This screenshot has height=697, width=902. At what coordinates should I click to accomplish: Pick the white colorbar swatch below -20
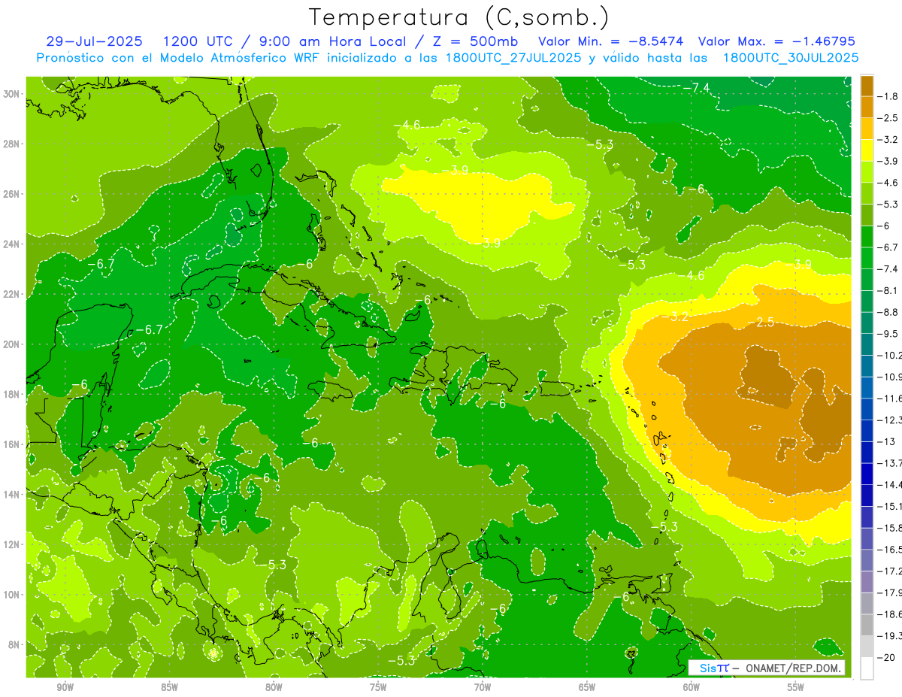pos(867,668)
